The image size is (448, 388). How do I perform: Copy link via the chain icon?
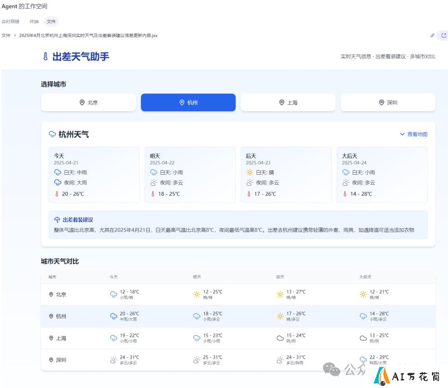point(433,35)
